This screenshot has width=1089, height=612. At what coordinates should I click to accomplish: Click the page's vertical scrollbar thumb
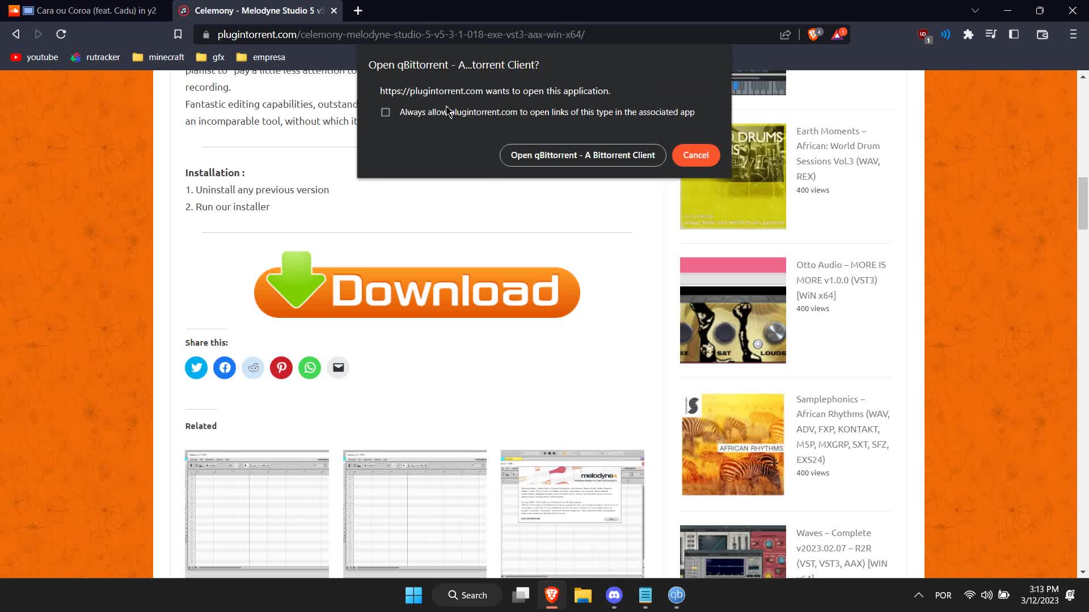(1083, 203)
